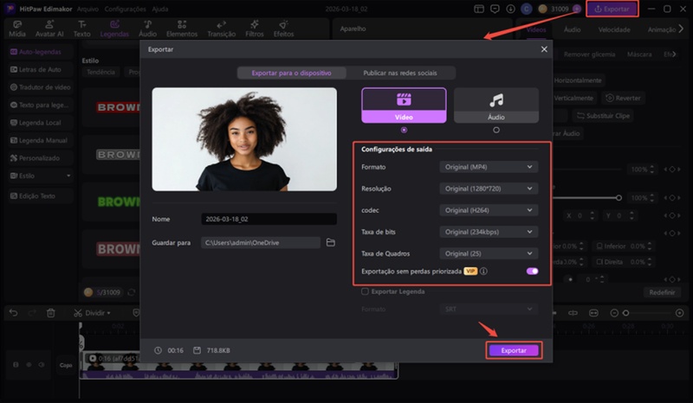
Task: Open Dividir dropdown arrow
Action: pyautogui.click(x=109, y=313)
